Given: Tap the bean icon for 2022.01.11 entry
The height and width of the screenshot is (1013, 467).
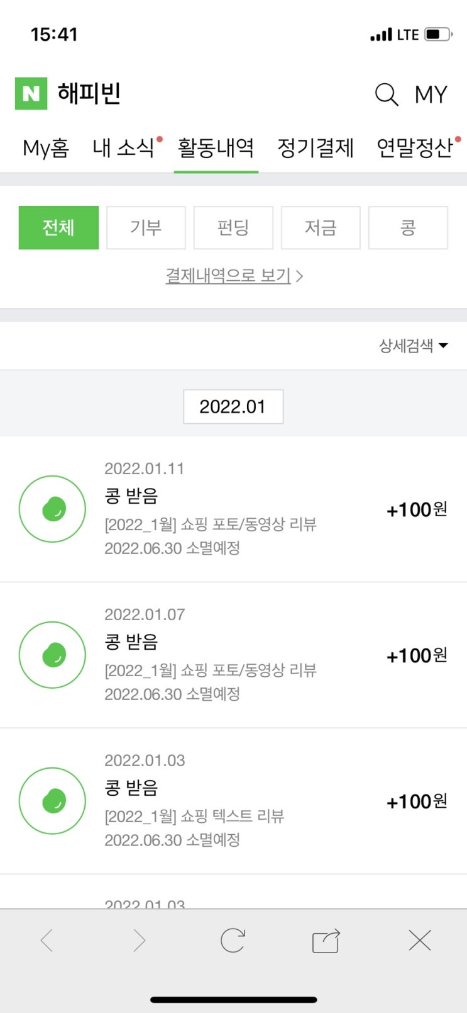Looking at the screenshot, I should [x=52, y=509].
